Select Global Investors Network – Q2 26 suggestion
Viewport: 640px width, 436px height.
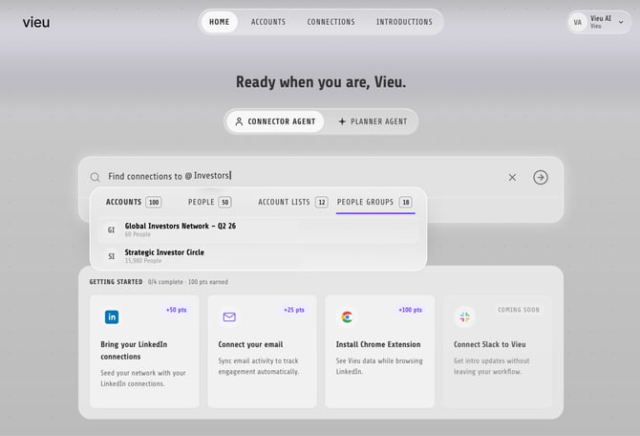coord(258,229)
